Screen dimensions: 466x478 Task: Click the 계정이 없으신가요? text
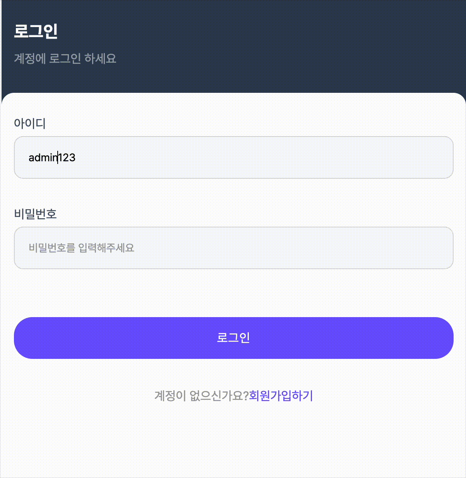point(201,396)
